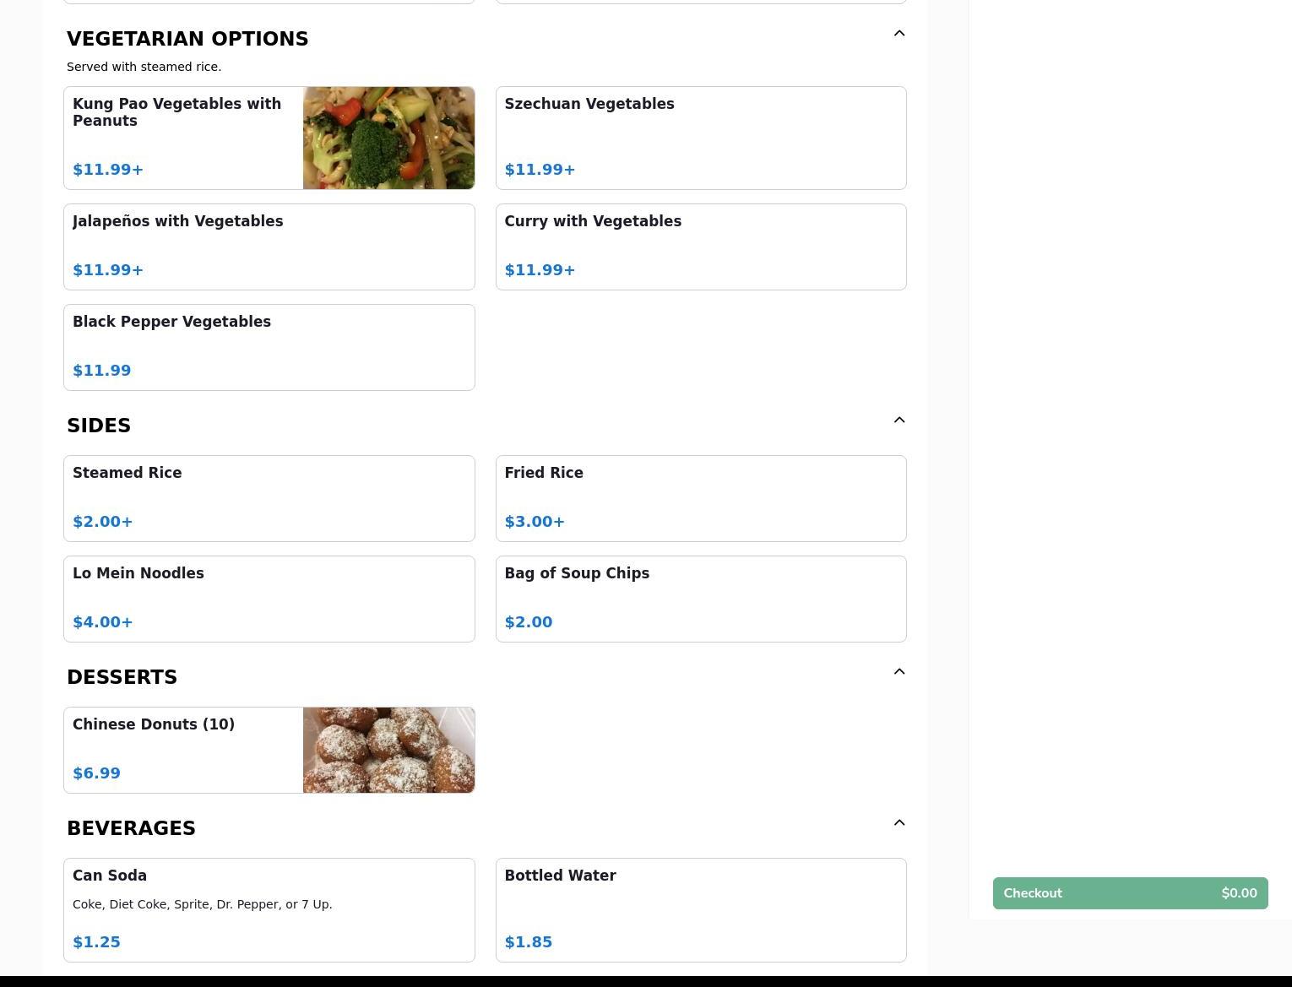Pick Black Pepper Vegetables card

(269, 347)
